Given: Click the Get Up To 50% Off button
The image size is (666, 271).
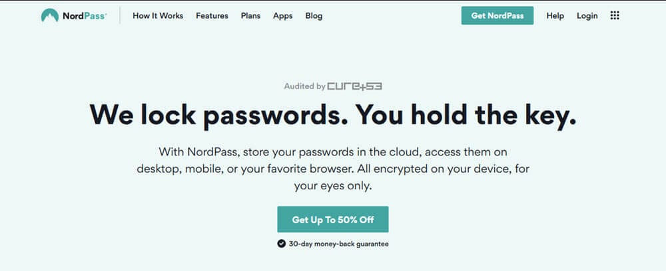Looking at the screenshot, I should coord(333,219).
